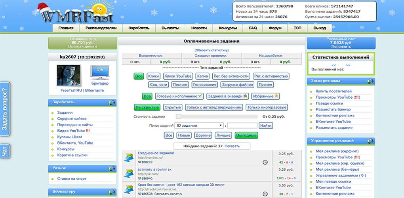Click the globe icon in Заказ рекламы header

click(370, 81)
